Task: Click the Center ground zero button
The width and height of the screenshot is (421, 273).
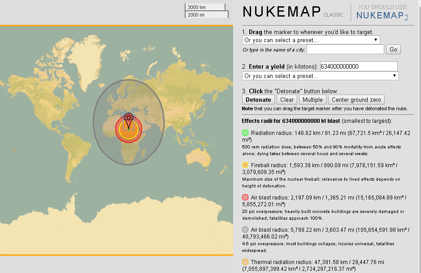Action: [x=356, y=100]
